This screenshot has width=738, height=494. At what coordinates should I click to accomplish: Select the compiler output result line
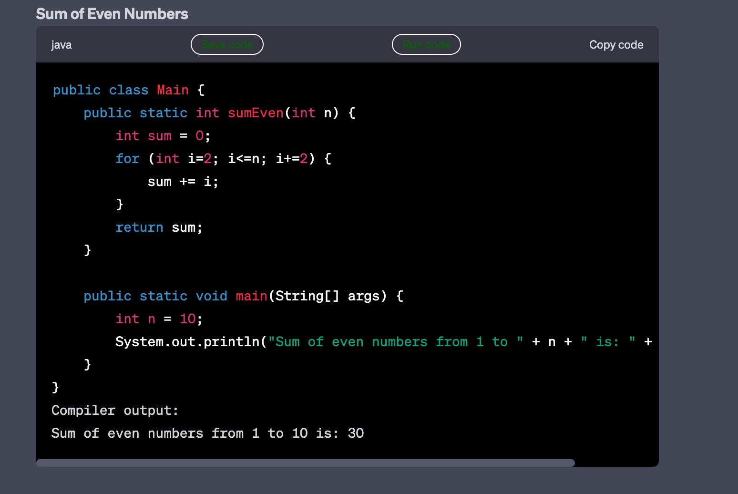[x=207, y=433]
